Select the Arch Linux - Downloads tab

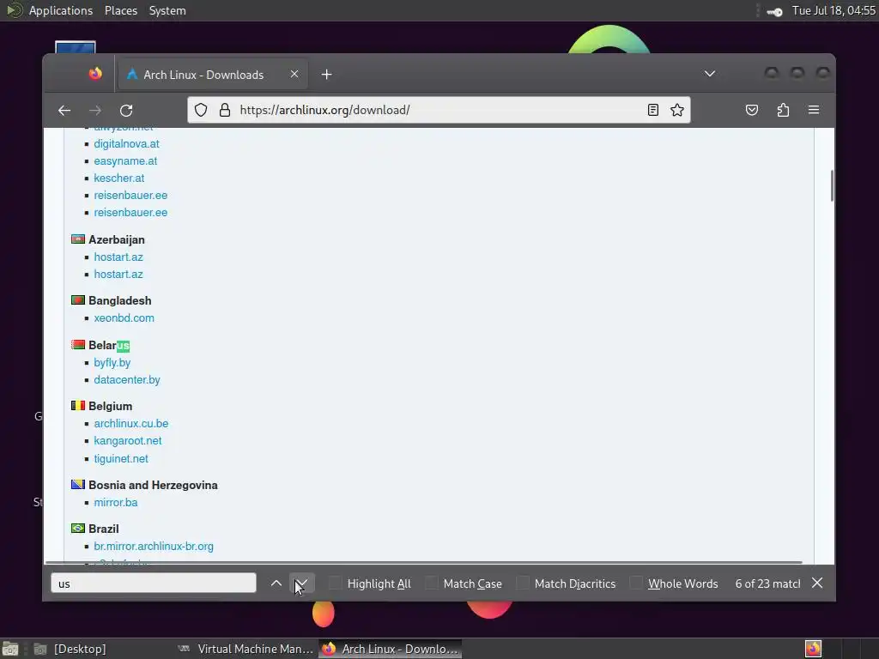pyautogui.click(x=213, y=75)
